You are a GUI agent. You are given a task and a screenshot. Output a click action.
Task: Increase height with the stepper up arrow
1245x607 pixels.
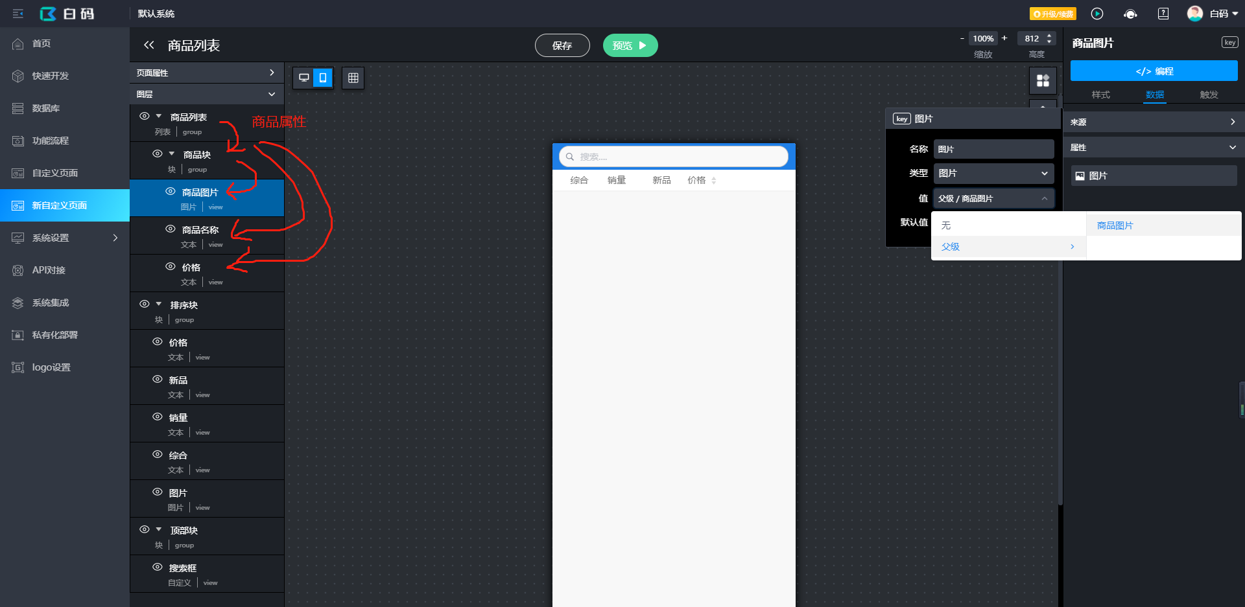pos(1050,35)
